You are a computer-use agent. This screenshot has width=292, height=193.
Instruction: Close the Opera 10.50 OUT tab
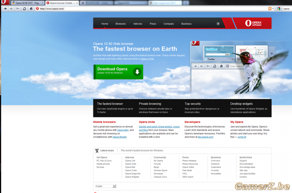click(x=42, y=3)
